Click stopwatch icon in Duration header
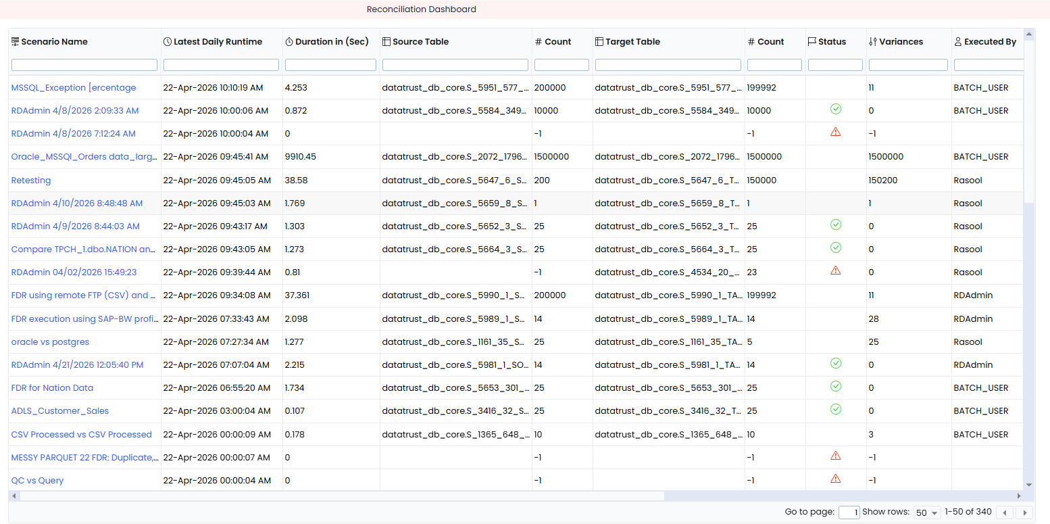The height and width of the screenshot is (524, 1050). pyautogui.click(x=289, y=42)
